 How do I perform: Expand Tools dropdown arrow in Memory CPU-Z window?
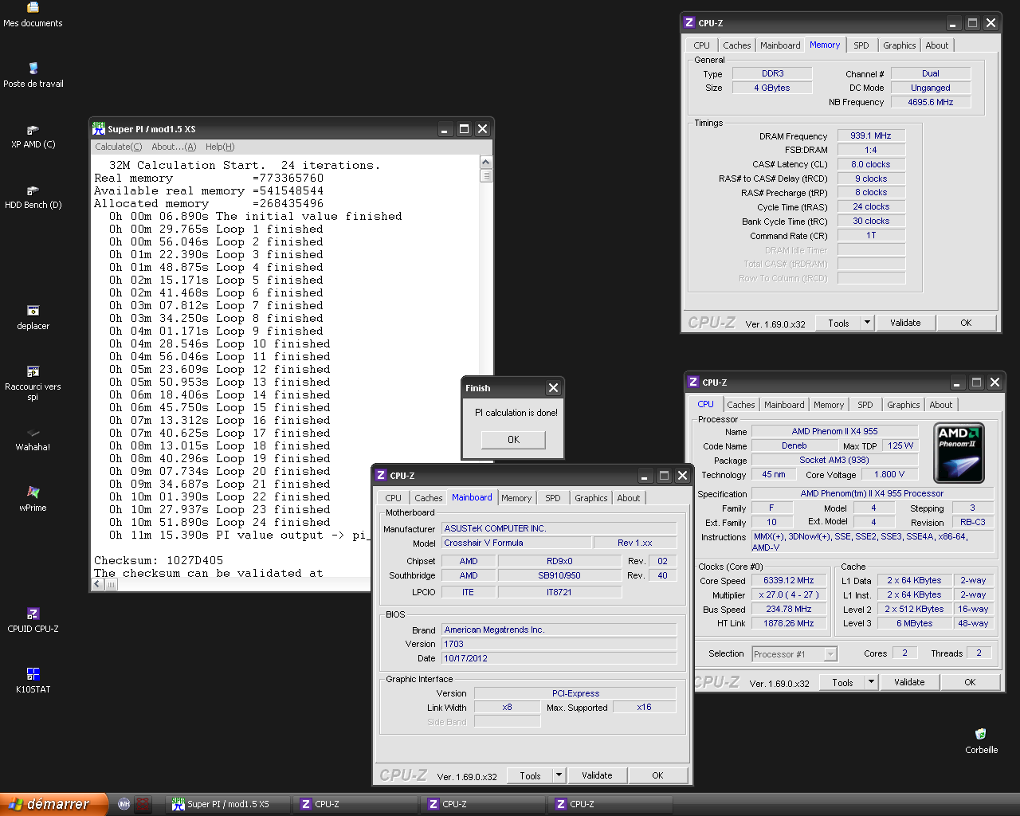point(868,323)
